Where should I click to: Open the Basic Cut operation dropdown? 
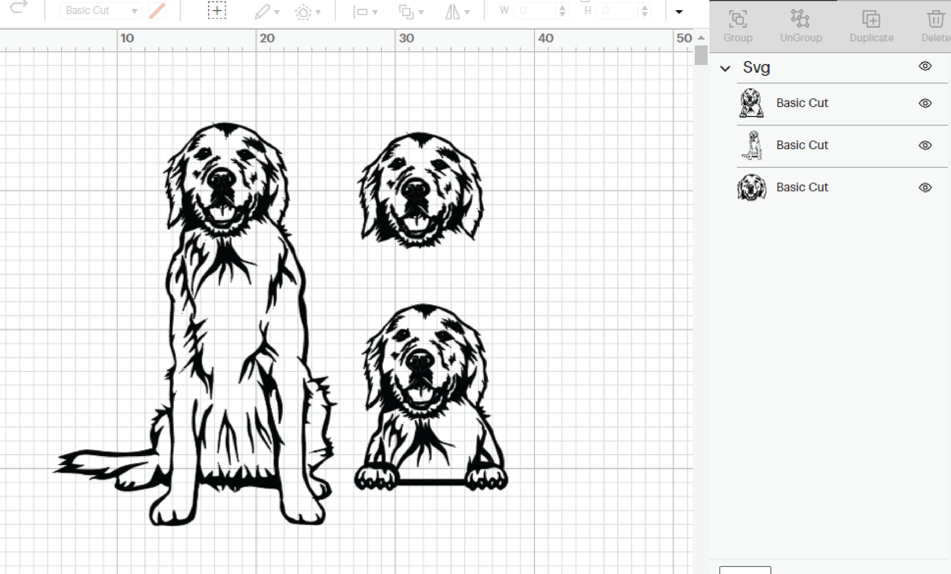pyautogui.click(x=101, y=10)
